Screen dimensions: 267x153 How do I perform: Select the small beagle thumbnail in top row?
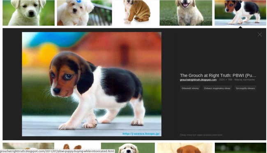tap(240, 13)
